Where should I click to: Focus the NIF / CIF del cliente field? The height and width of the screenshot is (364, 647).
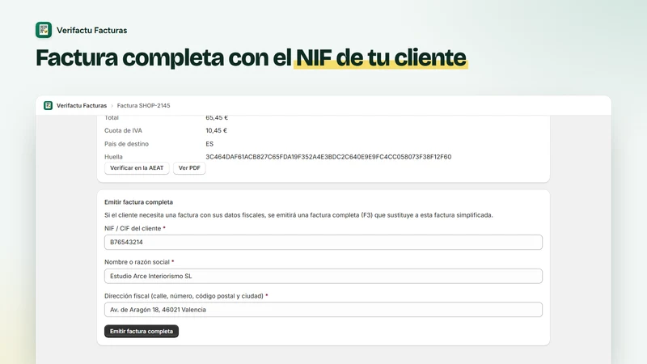323,242
